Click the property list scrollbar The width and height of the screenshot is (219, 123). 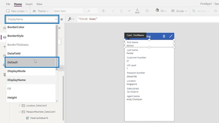pyautogui.click(x=57, y=47)
